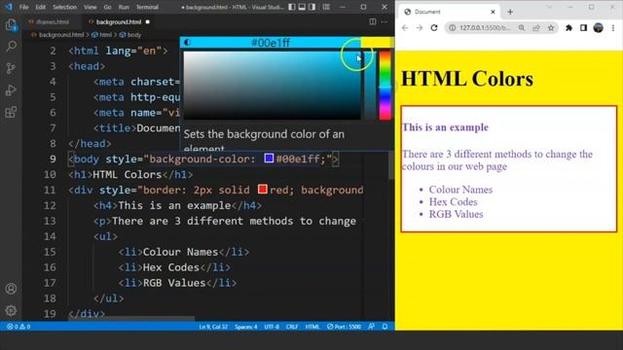Screen dimensions: 623x350
Task: Click the red color swatch on line 11
Action: pyautogui.click(x=262, y=189)
